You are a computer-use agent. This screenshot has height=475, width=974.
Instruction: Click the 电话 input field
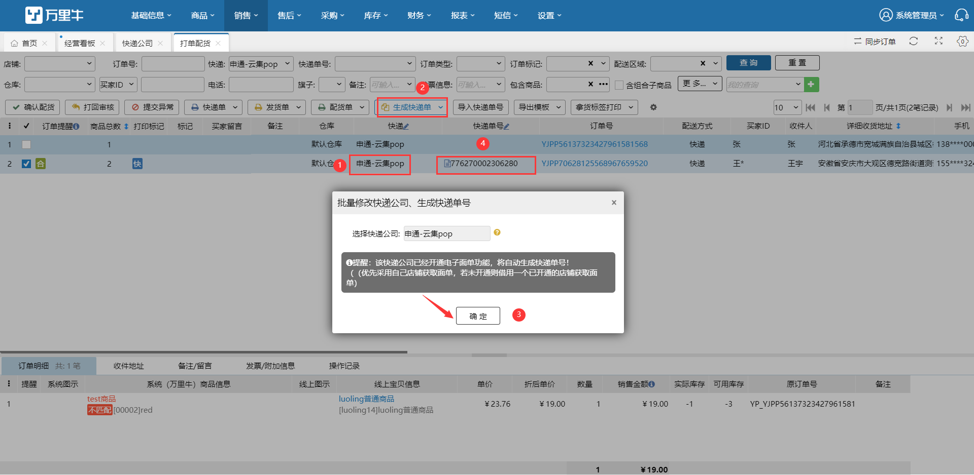point(261,84)
